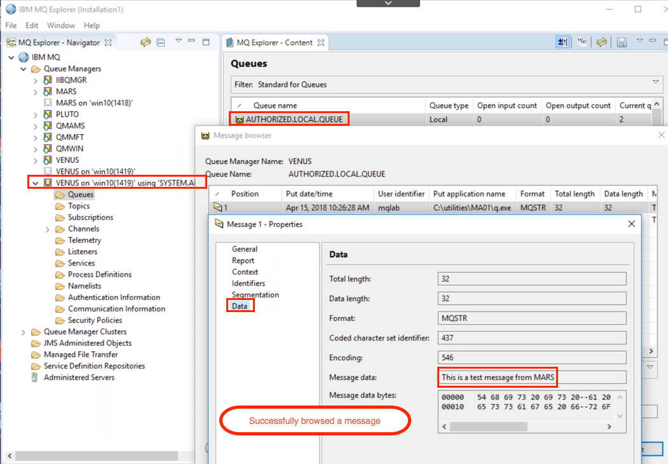This screenshot has height=464, width=668.
Task: Expand the MARS queue manager node
Action: coord(36,92)
